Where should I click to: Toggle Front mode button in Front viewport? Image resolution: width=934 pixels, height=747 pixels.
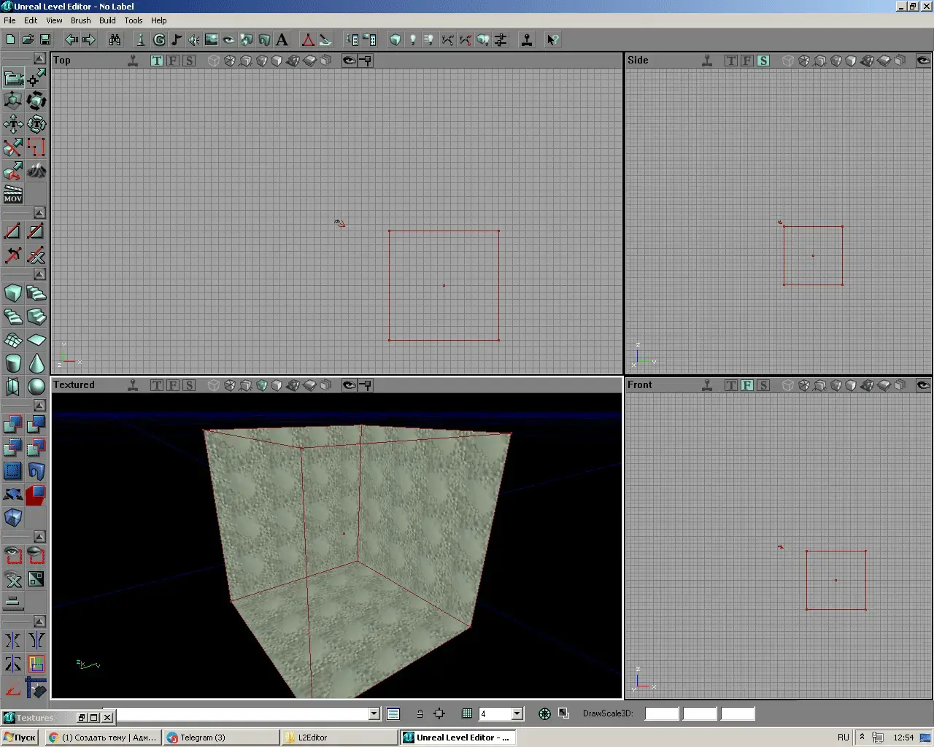(747, 385)
